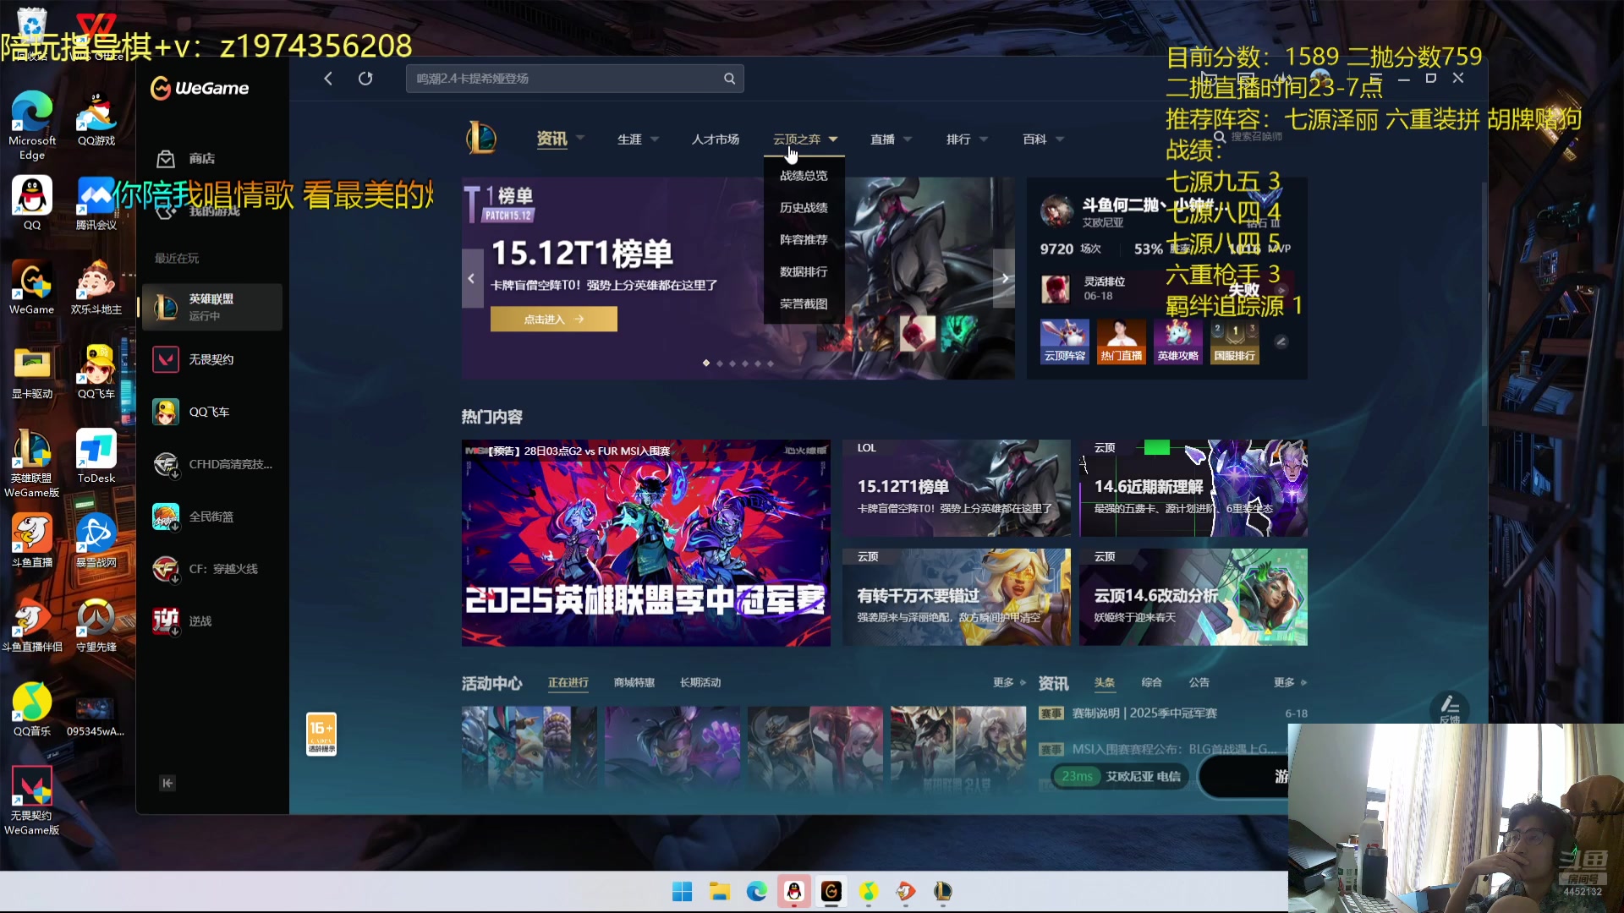Open 无畏契约 in the recent games list

click(211, 359)
